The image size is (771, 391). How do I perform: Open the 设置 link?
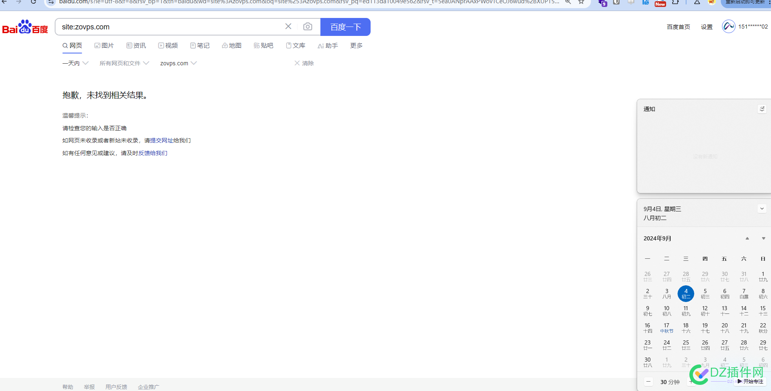707,27
